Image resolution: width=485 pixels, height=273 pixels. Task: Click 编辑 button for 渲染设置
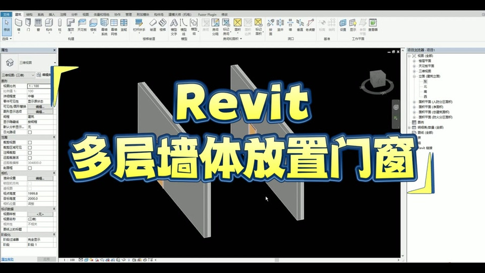click(40, 178)
